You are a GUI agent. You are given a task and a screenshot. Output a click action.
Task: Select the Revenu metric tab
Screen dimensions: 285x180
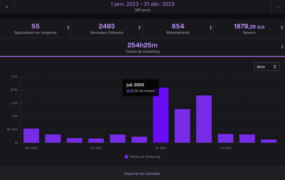click(249, 29)
